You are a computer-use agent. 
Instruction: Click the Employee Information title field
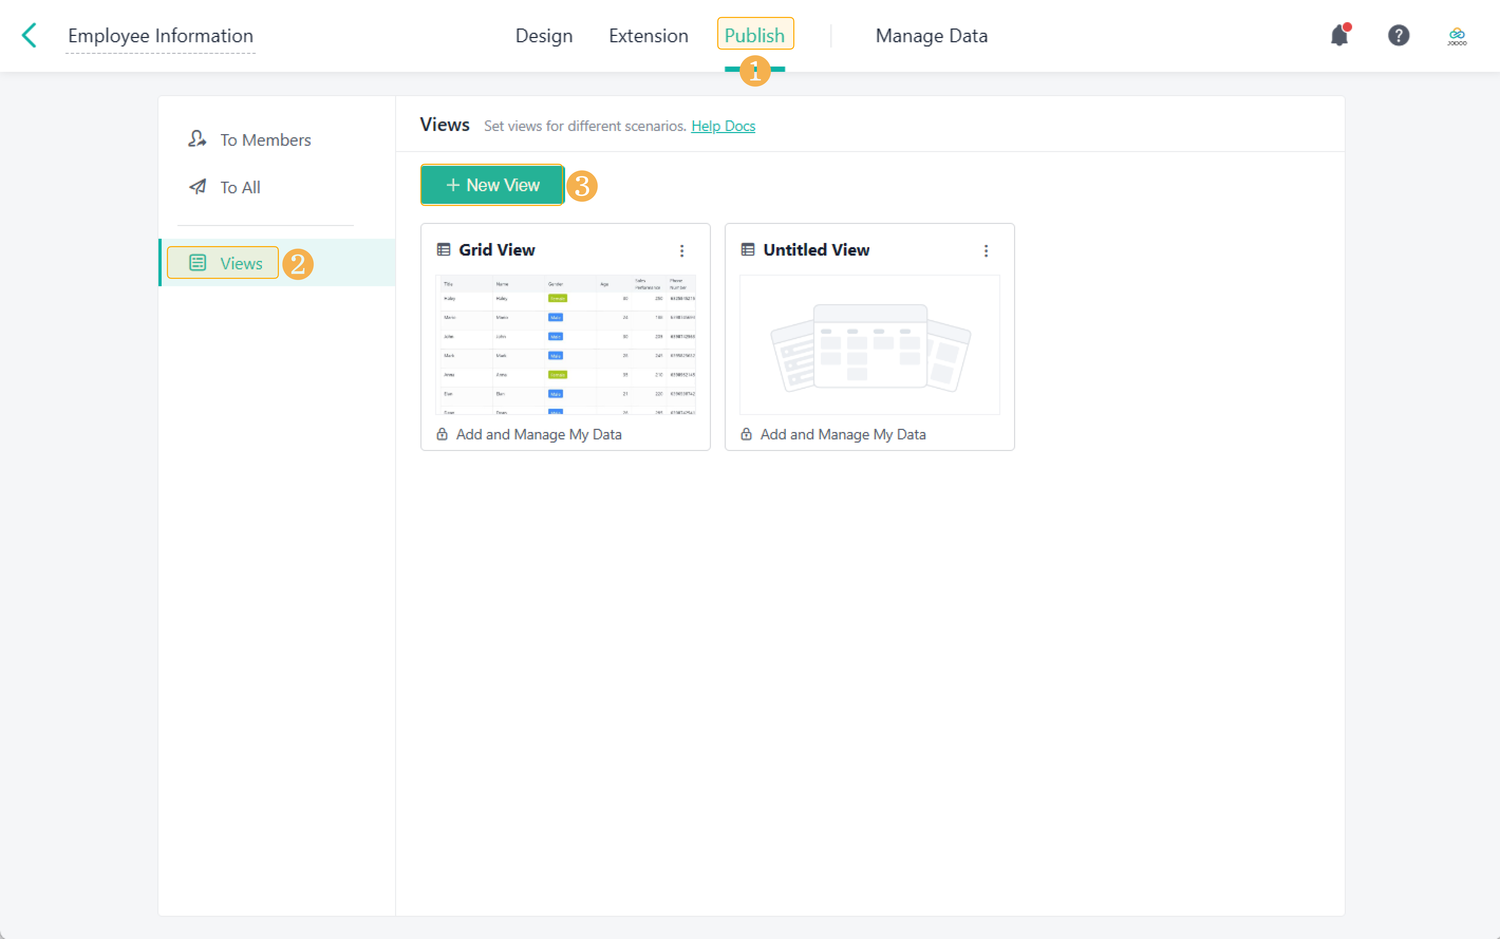[160, 35]
